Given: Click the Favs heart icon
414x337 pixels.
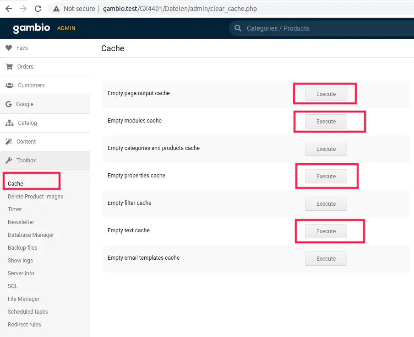Looking at the screenshot, I should (9, 48).
